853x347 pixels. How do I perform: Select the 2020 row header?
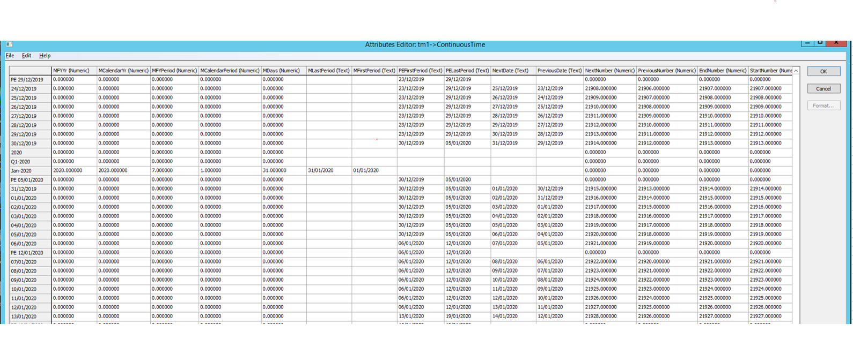pos(31,153)
